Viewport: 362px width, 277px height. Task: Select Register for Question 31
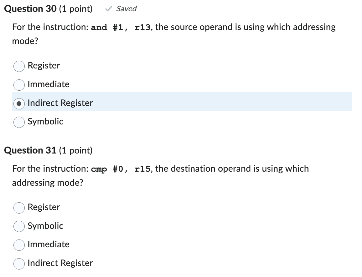[19, 208]
